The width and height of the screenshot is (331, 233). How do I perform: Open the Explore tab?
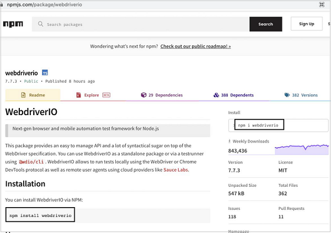click(x=94, y=95)
